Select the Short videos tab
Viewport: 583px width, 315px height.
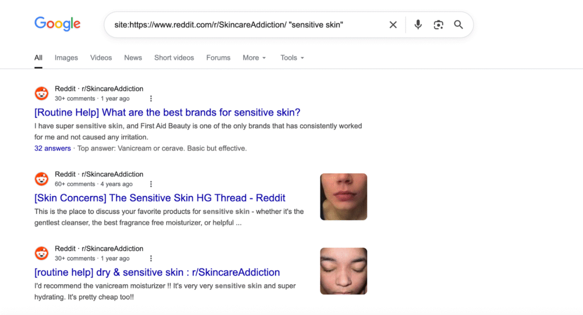click(x=174, y=58)
